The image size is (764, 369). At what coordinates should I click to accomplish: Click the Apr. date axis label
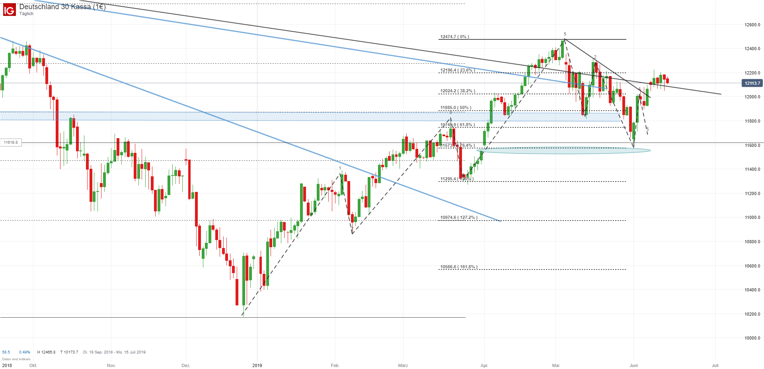tap(484, 365)
